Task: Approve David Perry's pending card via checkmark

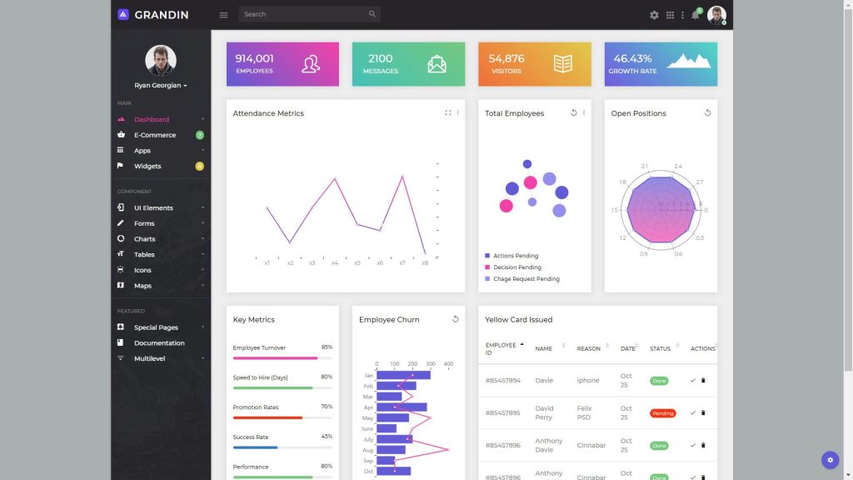Action: (x=691, y=412)
